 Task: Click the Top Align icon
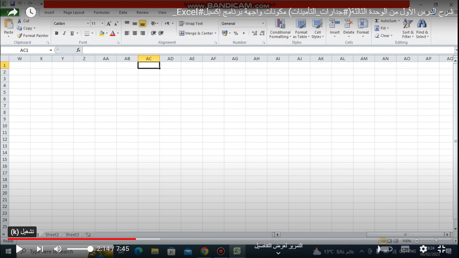127,24
